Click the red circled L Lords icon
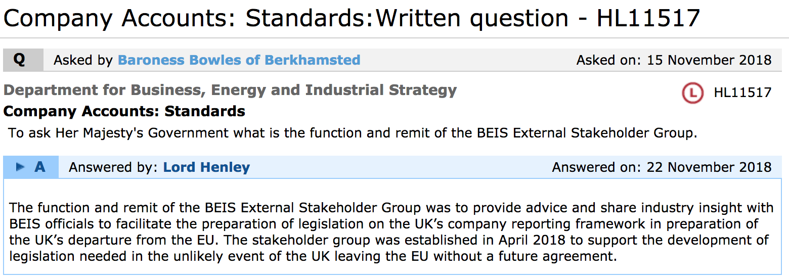The image size is (789, 280). coord(692,92)
